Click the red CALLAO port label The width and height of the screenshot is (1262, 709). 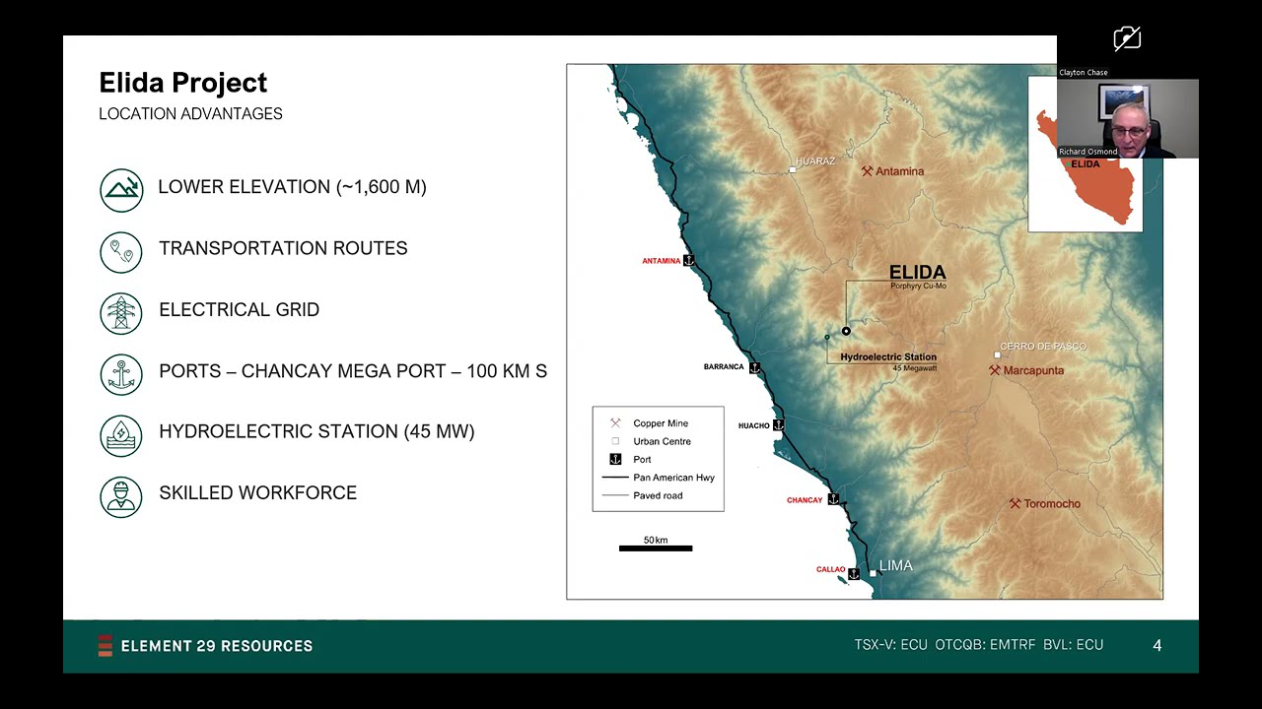click(x=831, y=569)
